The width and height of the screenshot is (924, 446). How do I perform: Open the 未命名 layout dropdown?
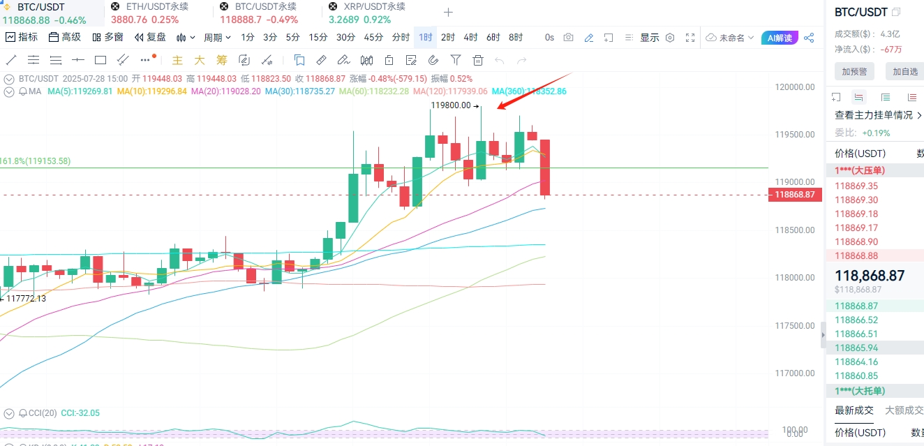point(731,38)
